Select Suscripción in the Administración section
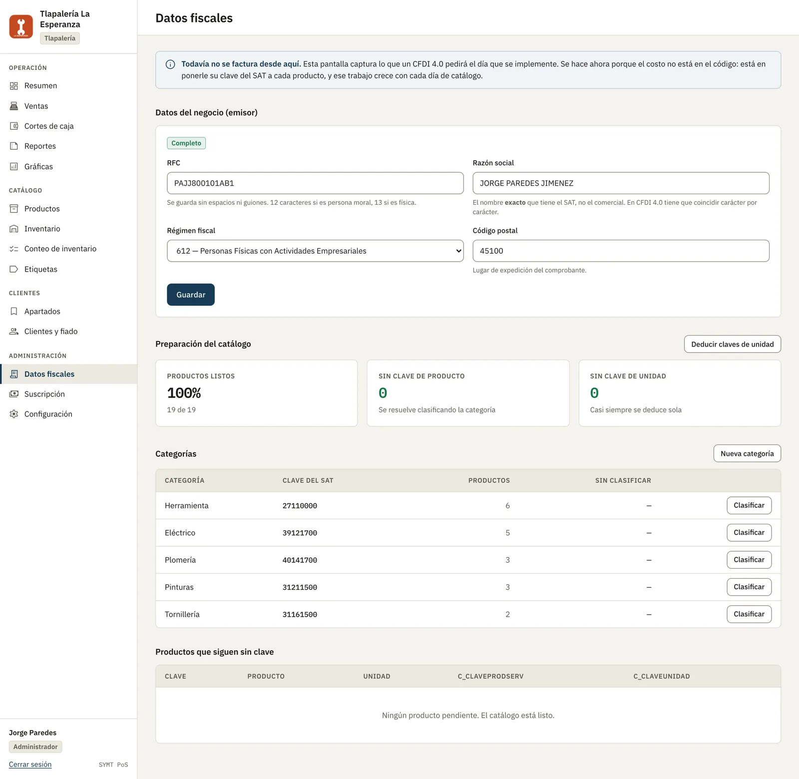 tap(68, 394)
